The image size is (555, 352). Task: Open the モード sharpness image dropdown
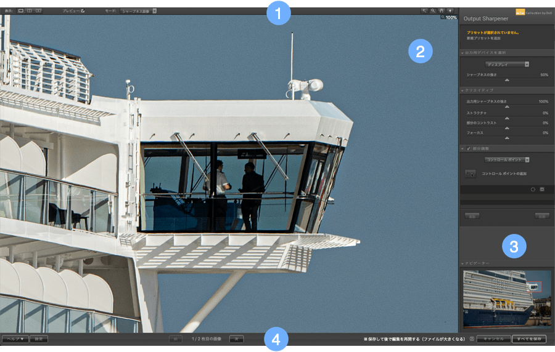138,11
